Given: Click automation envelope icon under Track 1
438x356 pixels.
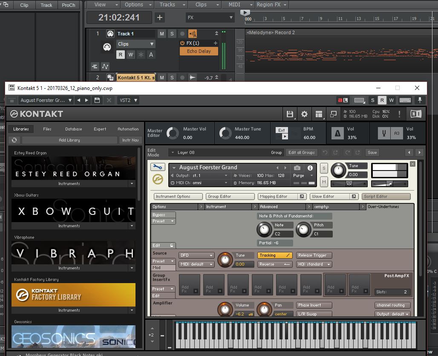Looking at the screenshot, I should click(x=105, y=67).
